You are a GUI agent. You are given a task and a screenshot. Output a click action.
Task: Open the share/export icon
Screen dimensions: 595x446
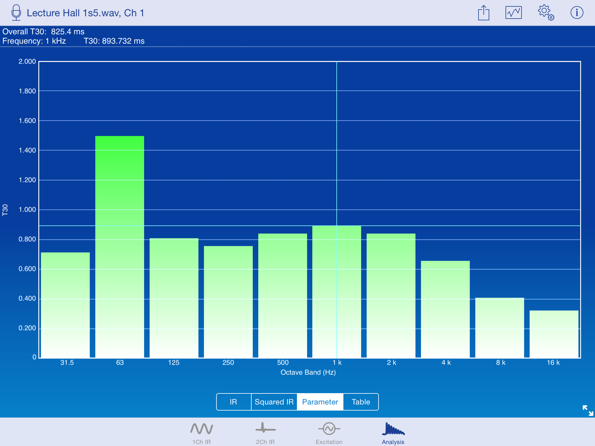(483, 13)
